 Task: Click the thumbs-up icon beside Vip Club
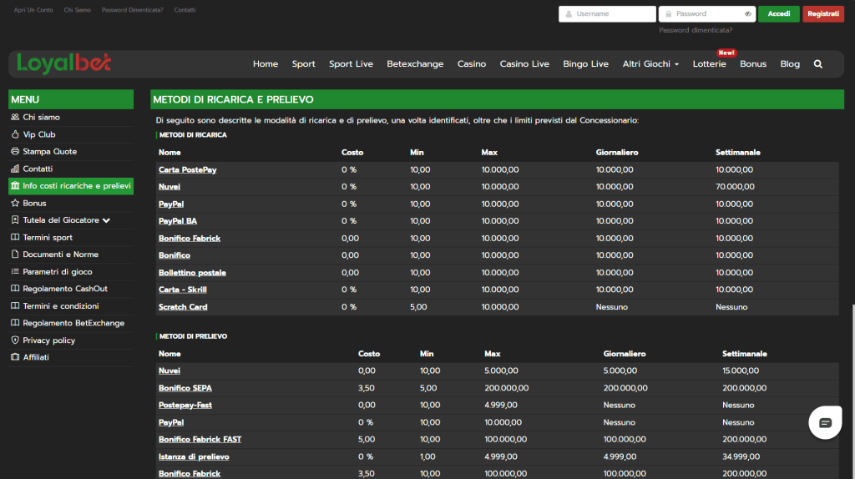15,134
